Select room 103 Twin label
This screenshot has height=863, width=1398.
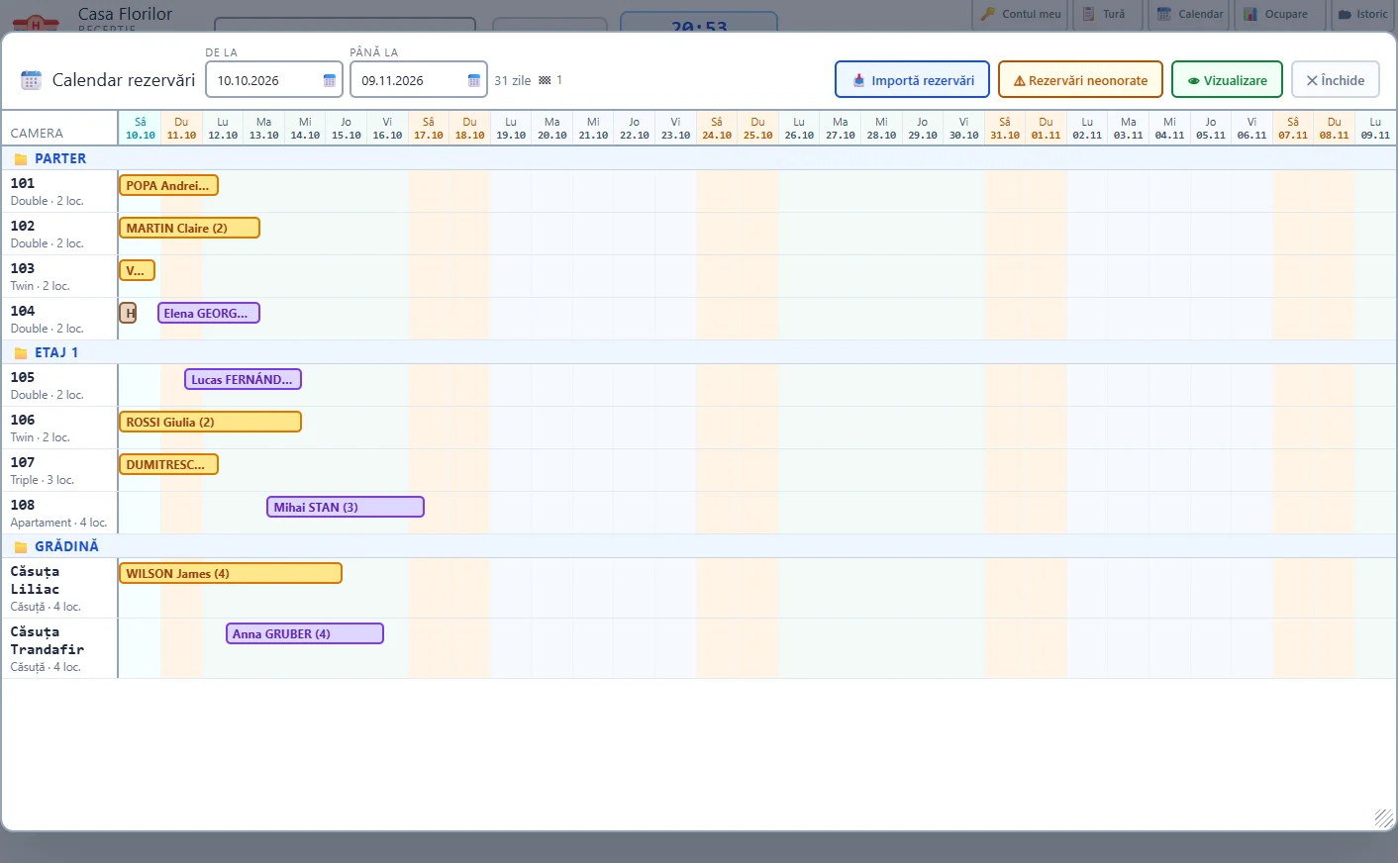click(59, 276)
